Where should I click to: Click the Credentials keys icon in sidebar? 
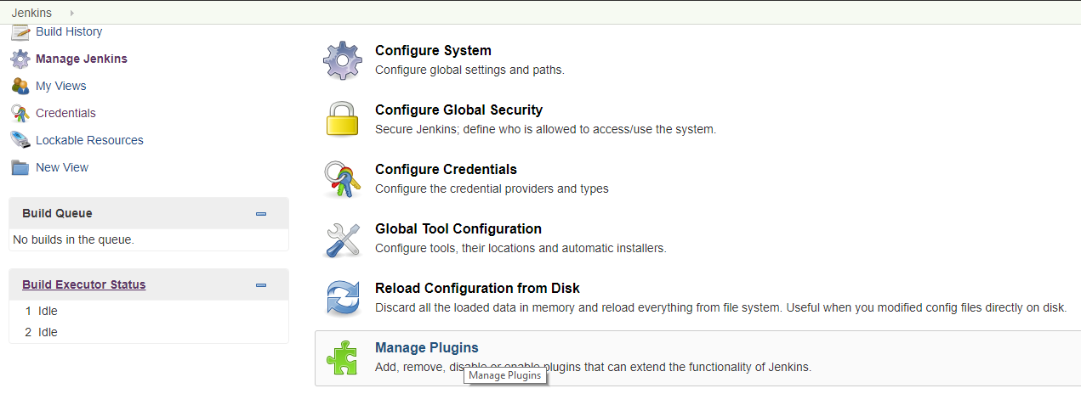[x=20, y=114]
